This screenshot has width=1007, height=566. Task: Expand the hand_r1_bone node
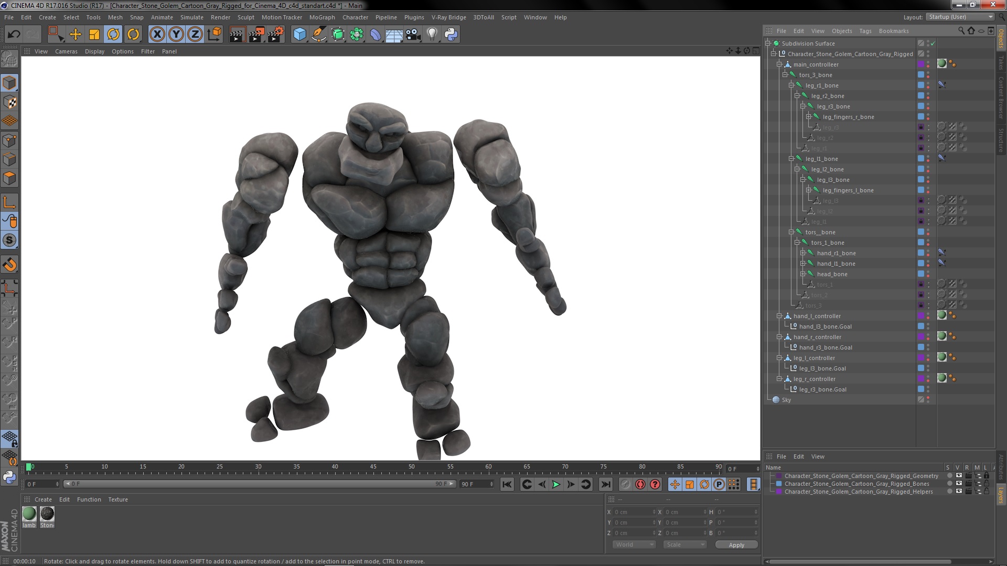tap(802, 253)
